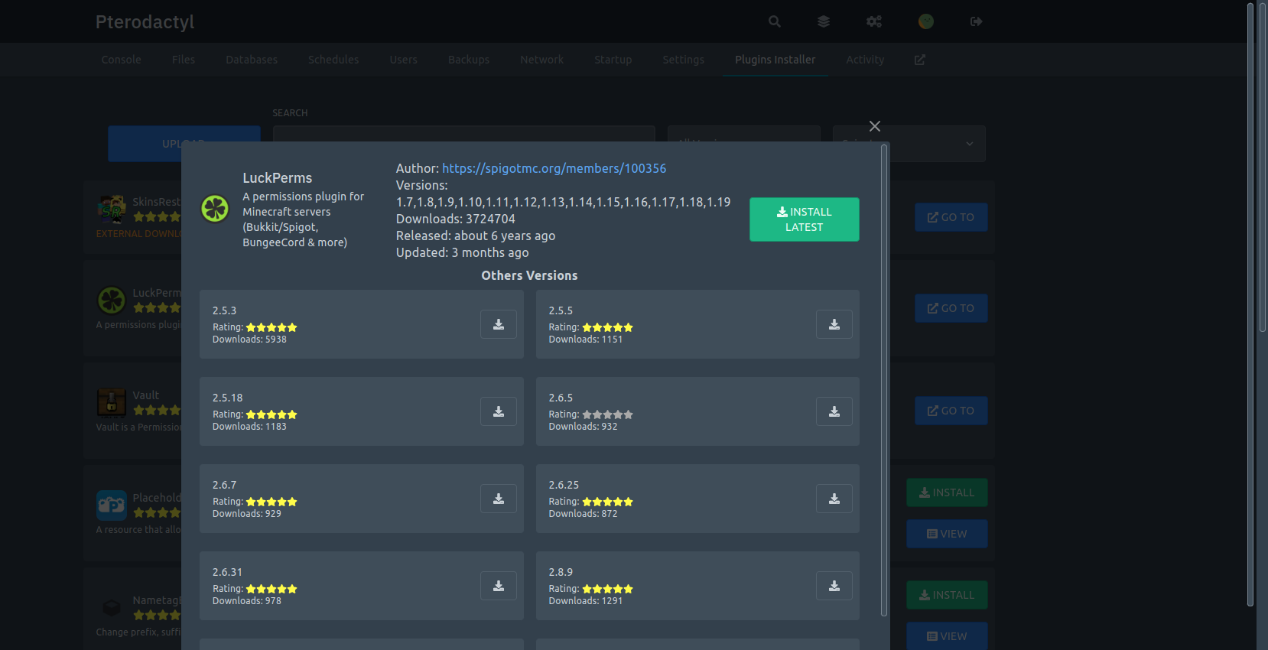Click GO TO button for Vault

click(951, 411)
